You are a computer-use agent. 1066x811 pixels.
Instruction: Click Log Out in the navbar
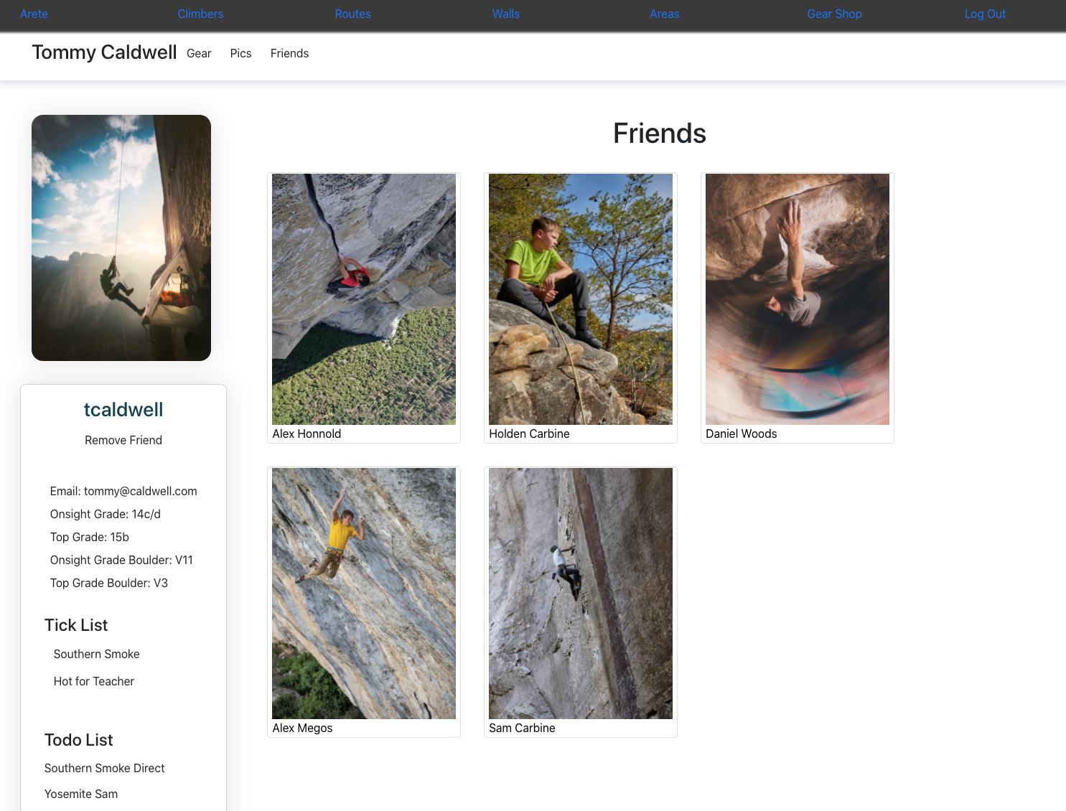pos(985,14)
